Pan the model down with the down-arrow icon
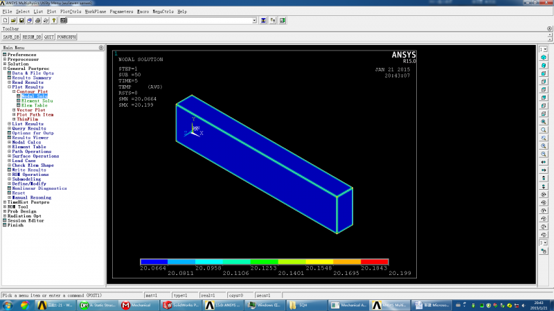 544,186
